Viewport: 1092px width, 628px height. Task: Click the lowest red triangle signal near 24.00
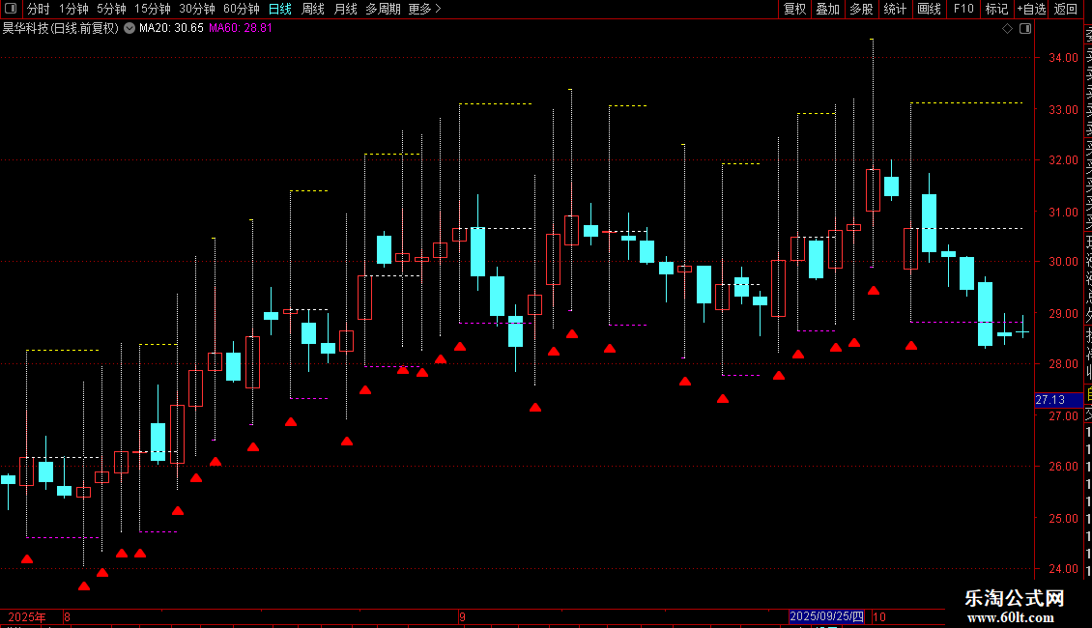point(84,586)
